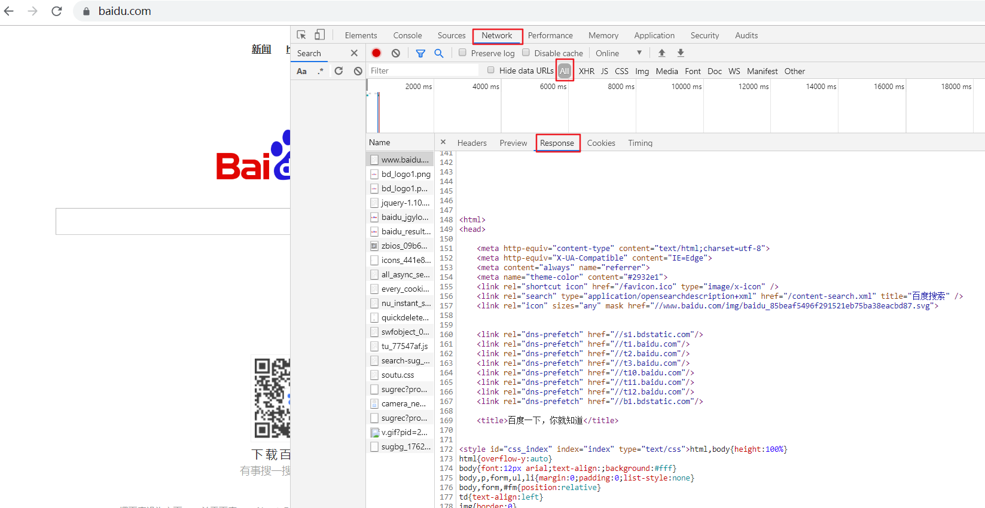Stop recording network log with red button
This screenshot has width=985, height=508.
point(376,53)
